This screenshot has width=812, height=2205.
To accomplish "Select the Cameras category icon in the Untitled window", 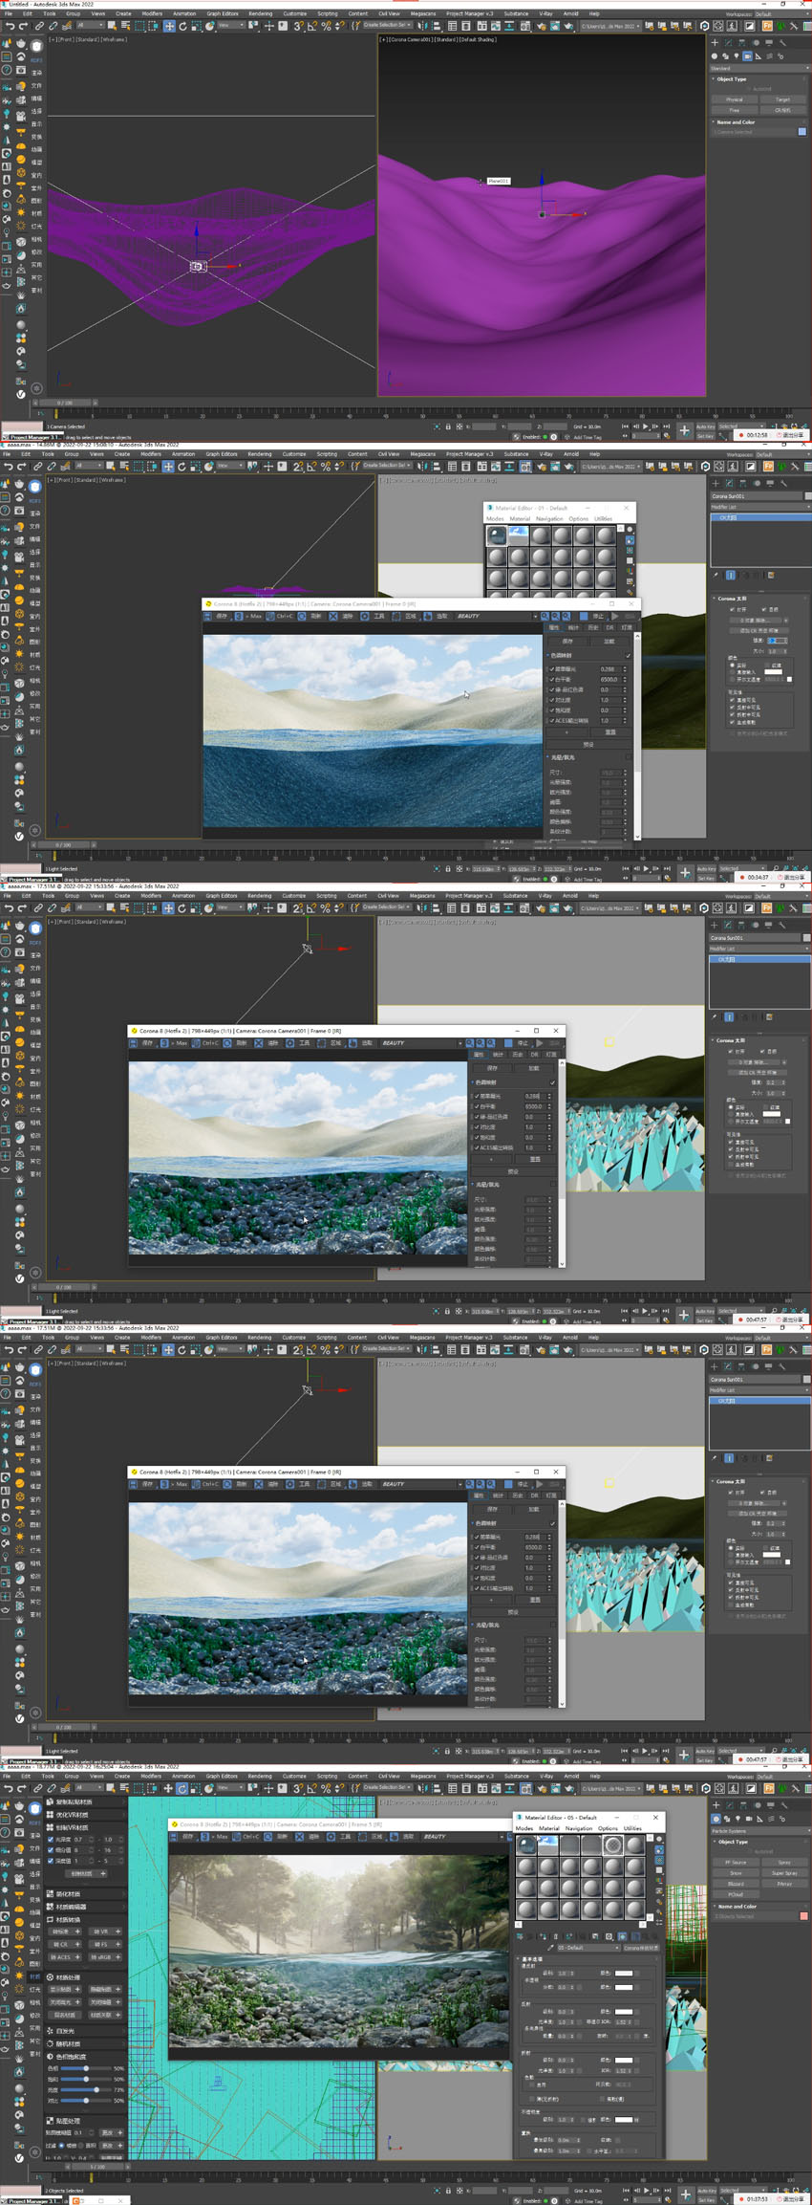I will point(748,55).
